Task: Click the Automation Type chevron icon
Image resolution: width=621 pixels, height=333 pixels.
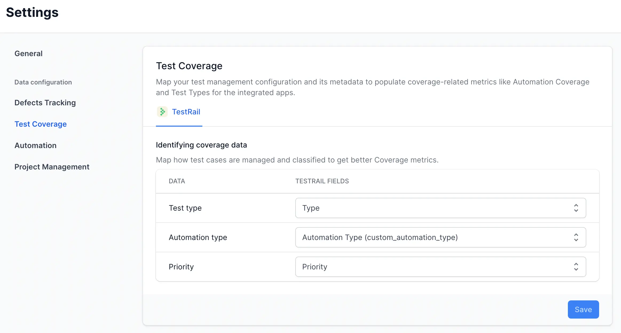Action: tap(576, 237)
